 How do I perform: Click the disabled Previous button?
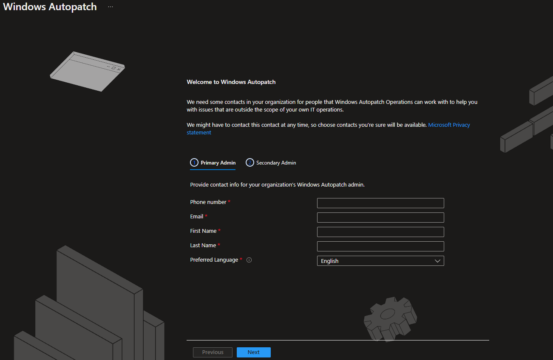tap(213, 352)
